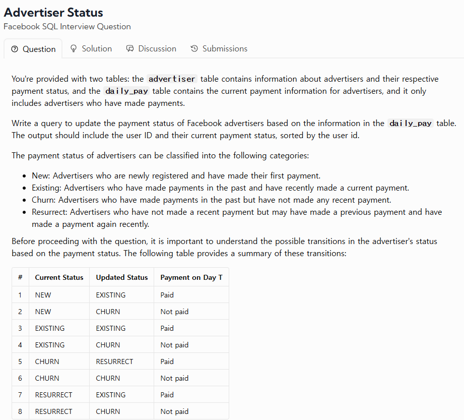The height and width of the screenshot is (420, 464).
Task: Open the Solution tab
Action: 91,48
